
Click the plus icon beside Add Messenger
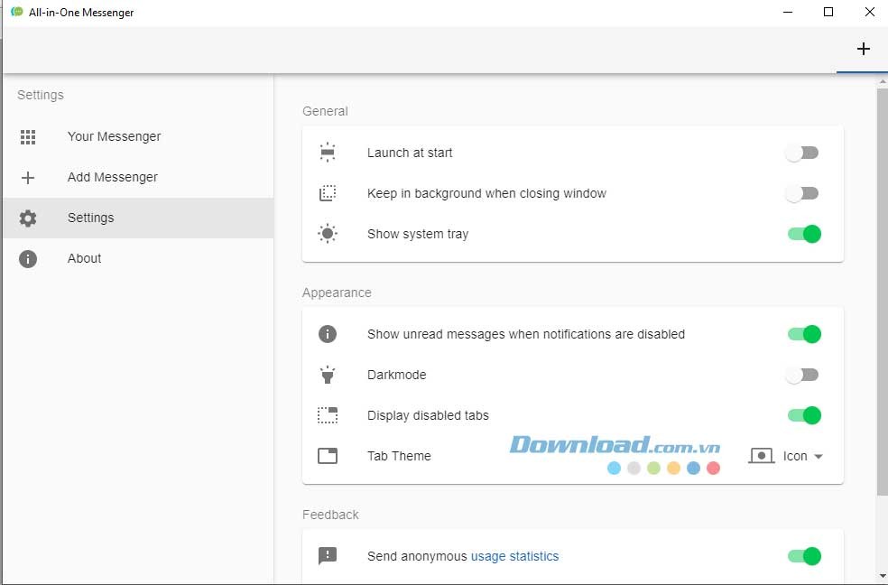click(x=28, y=178)
